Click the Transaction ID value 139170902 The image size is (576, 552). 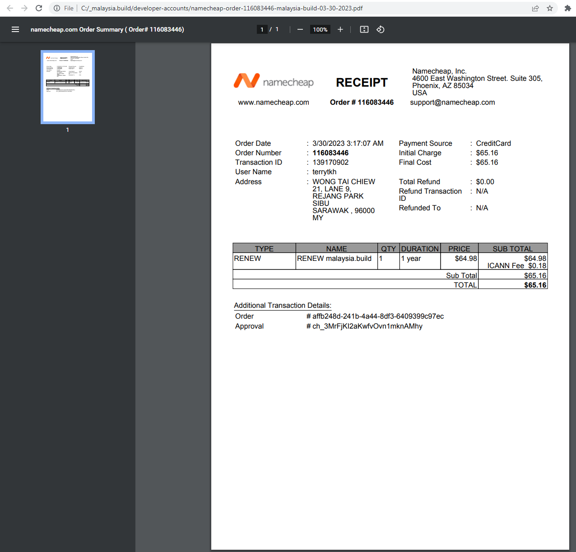point(330,162)
